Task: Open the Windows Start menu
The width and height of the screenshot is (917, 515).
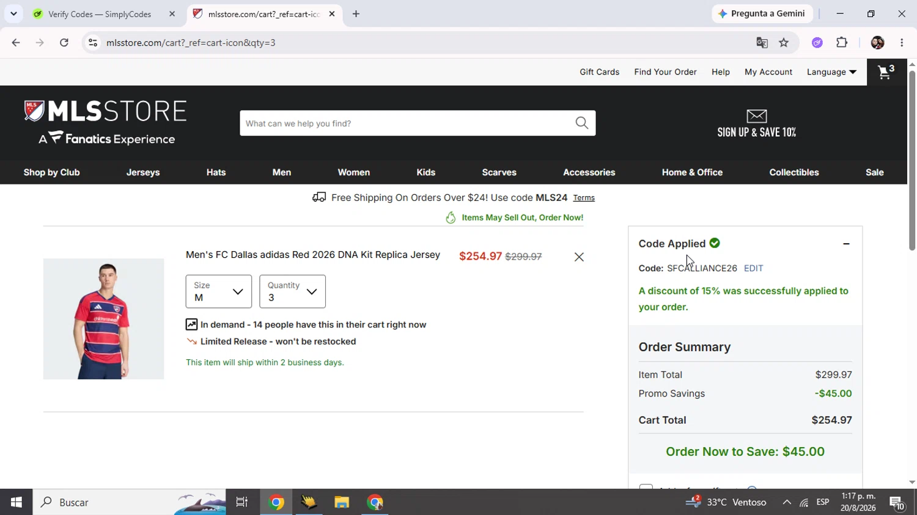Action: pyautogui.click(x=17, y=502)
